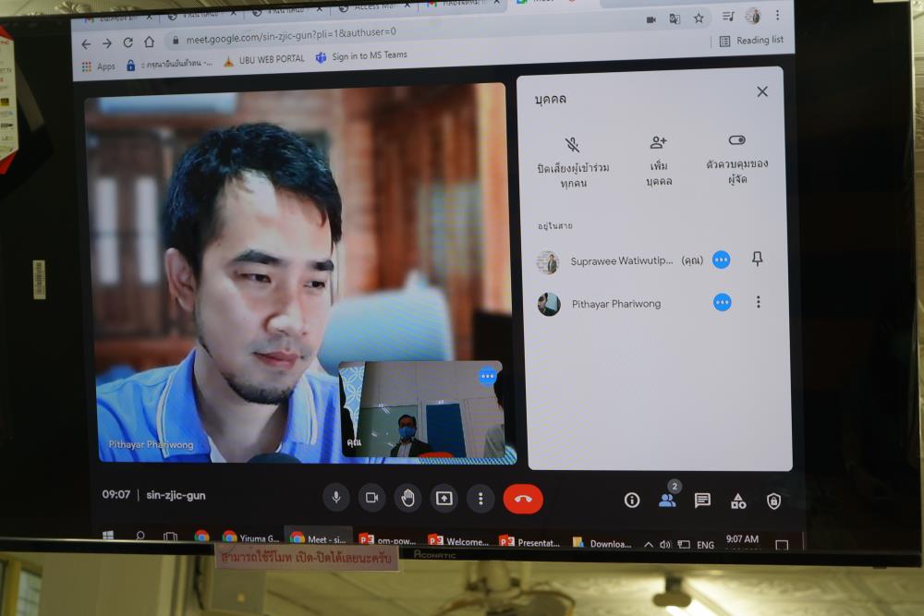The height and width of the screenshot is (616, 924).
Task: Toggle the camera on or off
Action: pos(371,498)
